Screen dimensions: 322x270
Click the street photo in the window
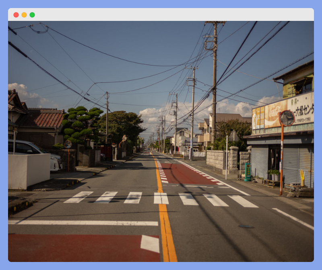[161, 141]
